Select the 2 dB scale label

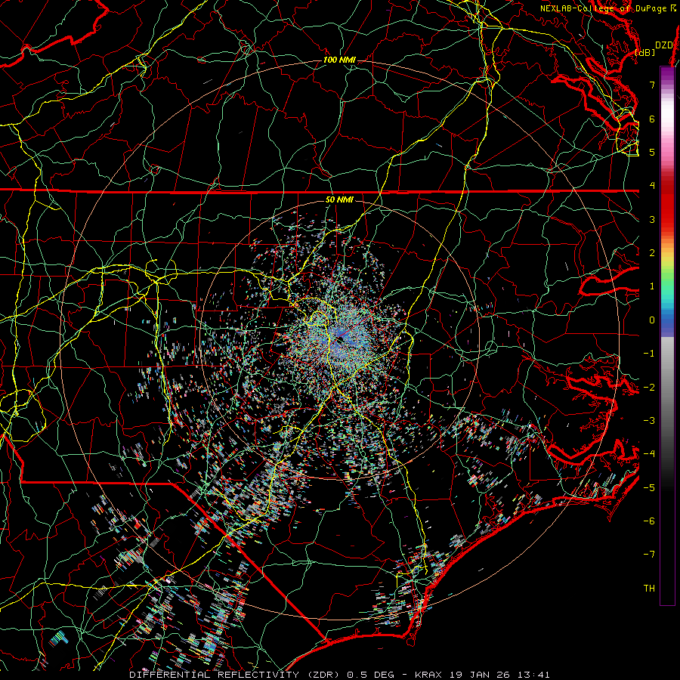click(652, 252)
